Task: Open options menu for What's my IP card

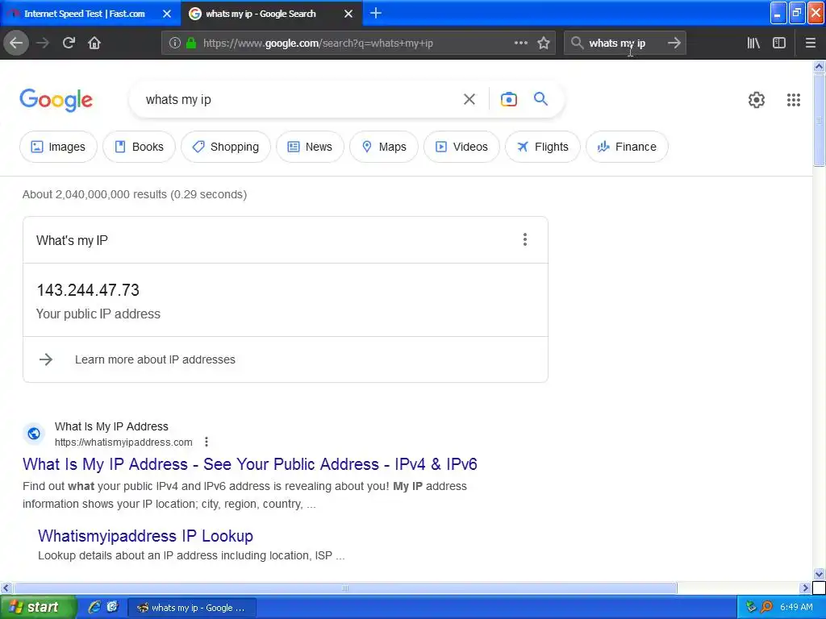Action: coord(524,239)
